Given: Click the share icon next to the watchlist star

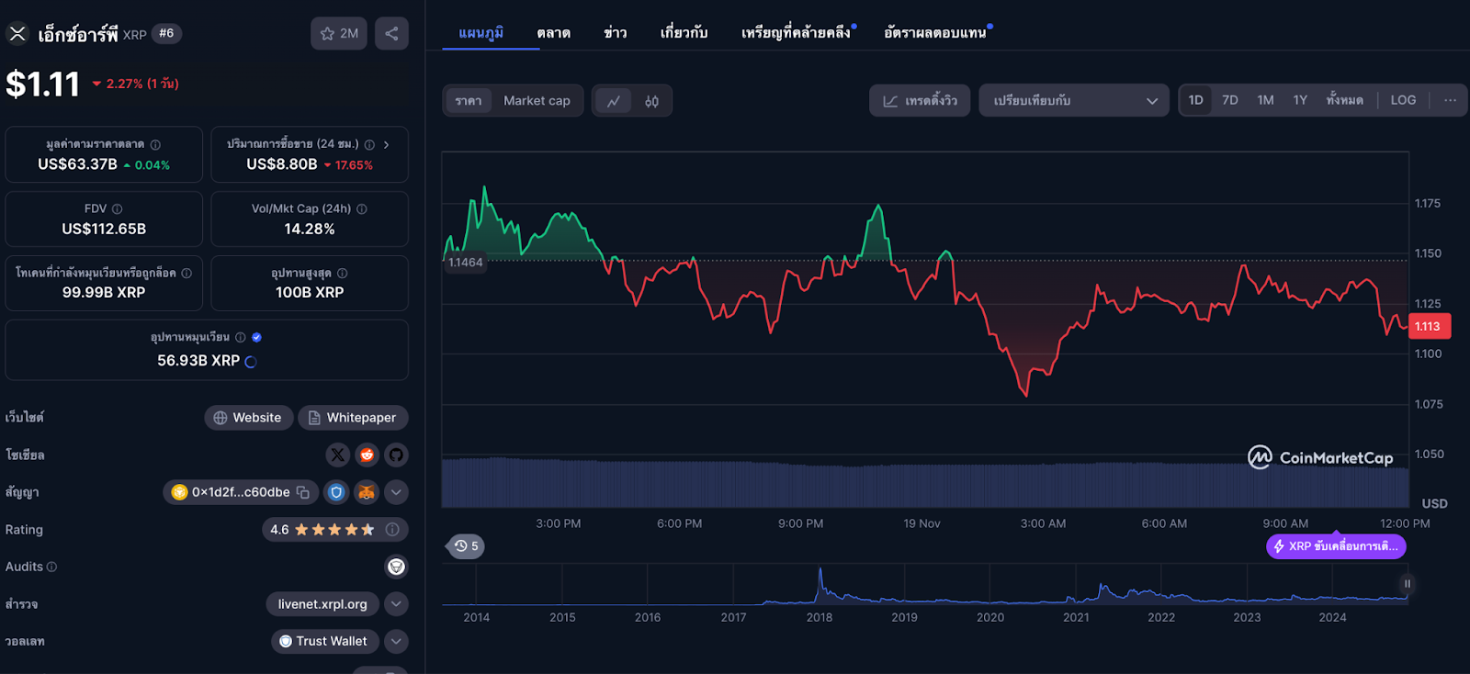Looking at the screenshot, I should 391,34.
